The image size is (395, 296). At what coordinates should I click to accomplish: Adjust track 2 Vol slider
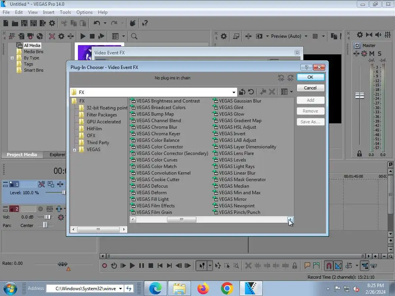(47, 217)
